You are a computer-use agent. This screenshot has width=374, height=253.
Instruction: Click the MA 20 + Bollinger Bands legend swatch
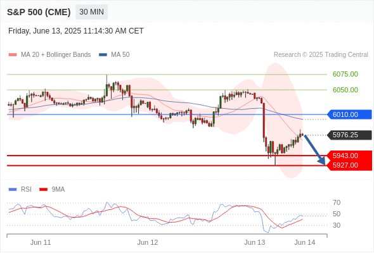point(13,55)
